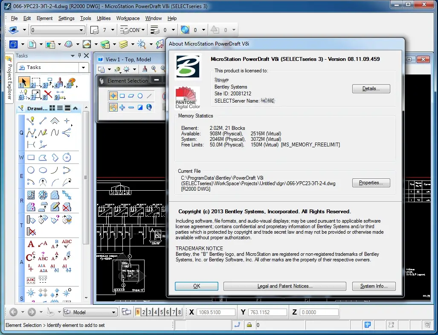Select the Place Text 'A' tool

tap(31, 244)
